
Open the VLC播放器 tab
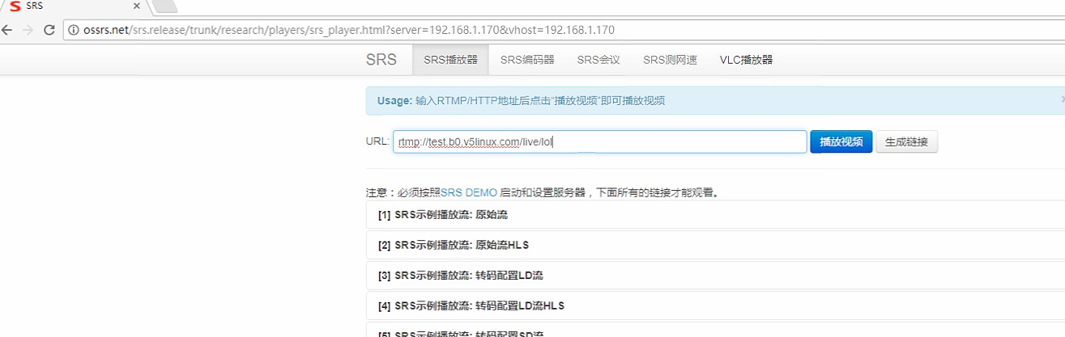[x=746, y=60]
